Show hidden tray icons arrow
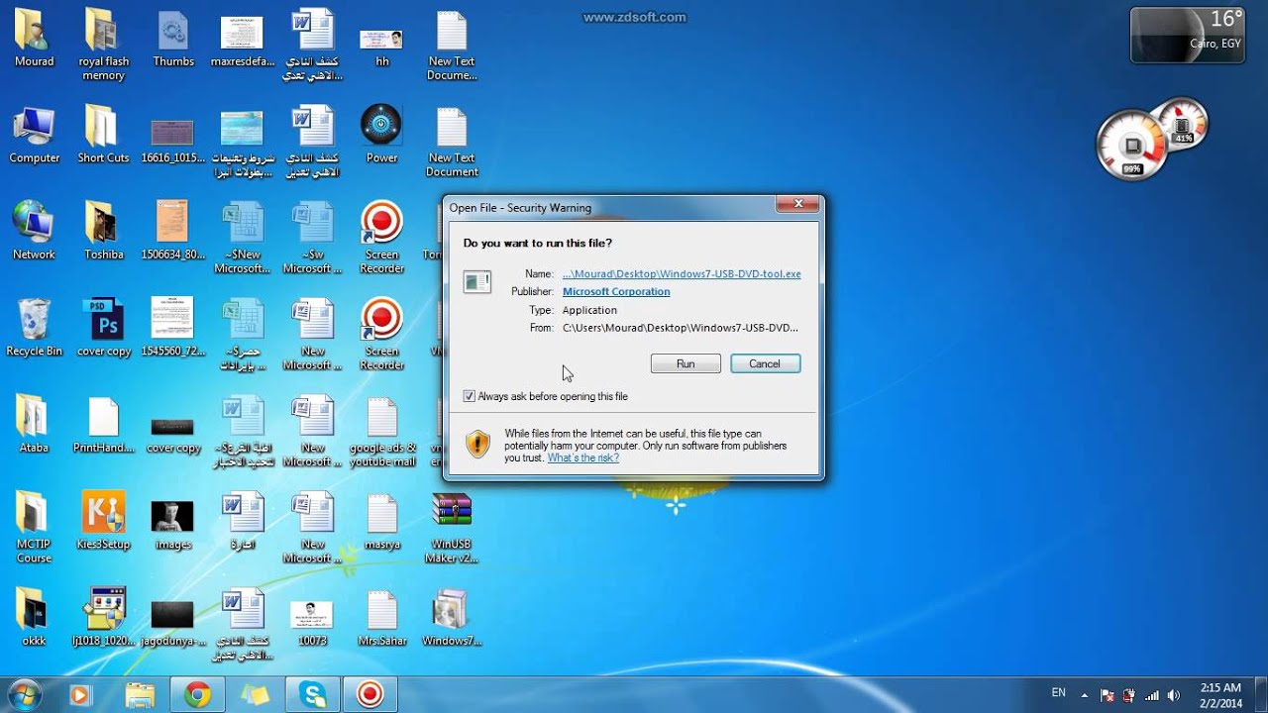The width and height of the screenshot is (1268, 713). click(1085, 695)
